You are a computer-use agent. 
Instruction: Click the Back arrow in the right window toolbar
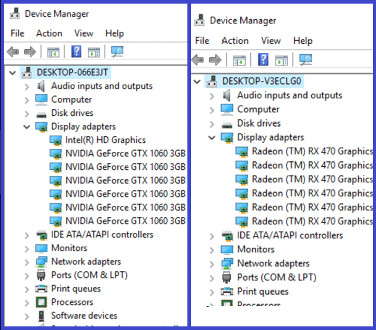click(198, 59)
